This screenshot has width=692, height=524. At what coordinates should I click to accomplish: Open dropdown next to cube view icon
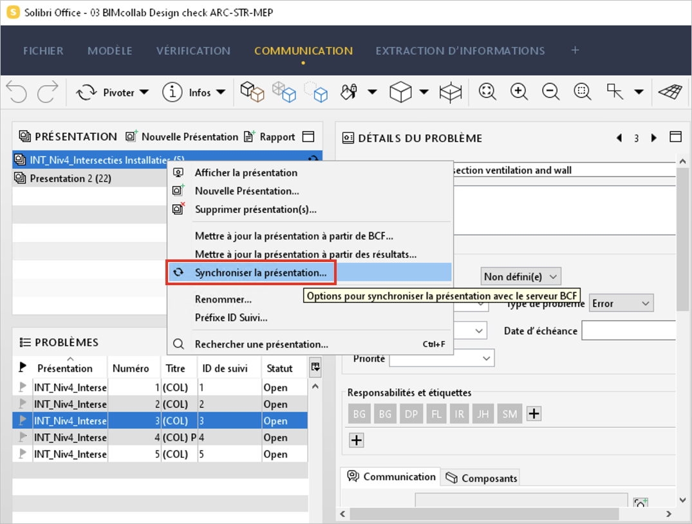point(424,92)
